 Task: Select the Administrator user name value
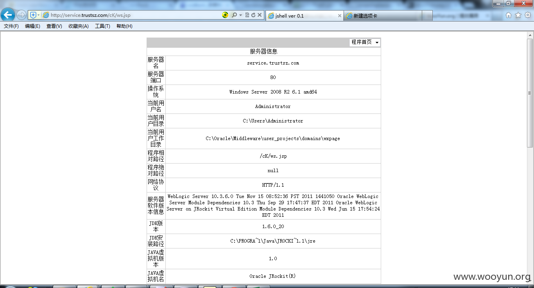(x=273, y=106)
